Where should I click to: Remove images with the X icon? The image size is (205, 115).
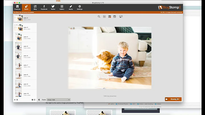[17, 100]
